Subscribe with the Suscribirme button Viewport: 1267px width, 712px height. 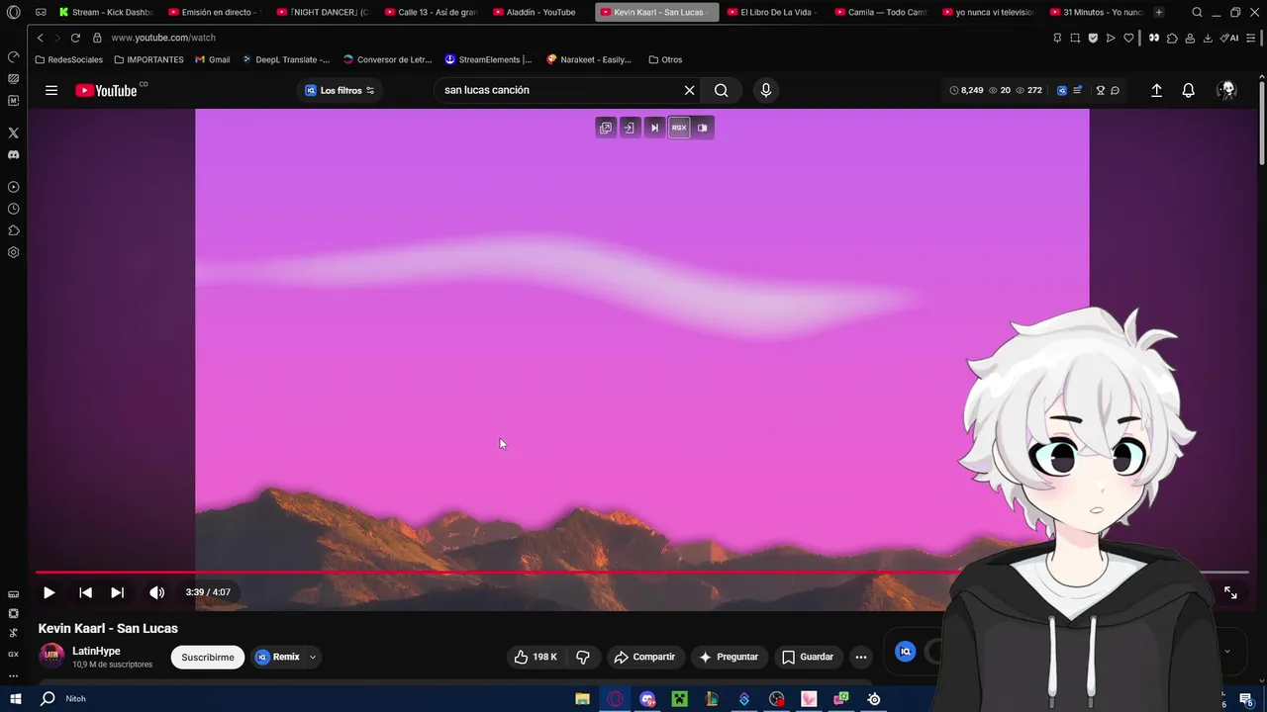click(x=208, y=657)
